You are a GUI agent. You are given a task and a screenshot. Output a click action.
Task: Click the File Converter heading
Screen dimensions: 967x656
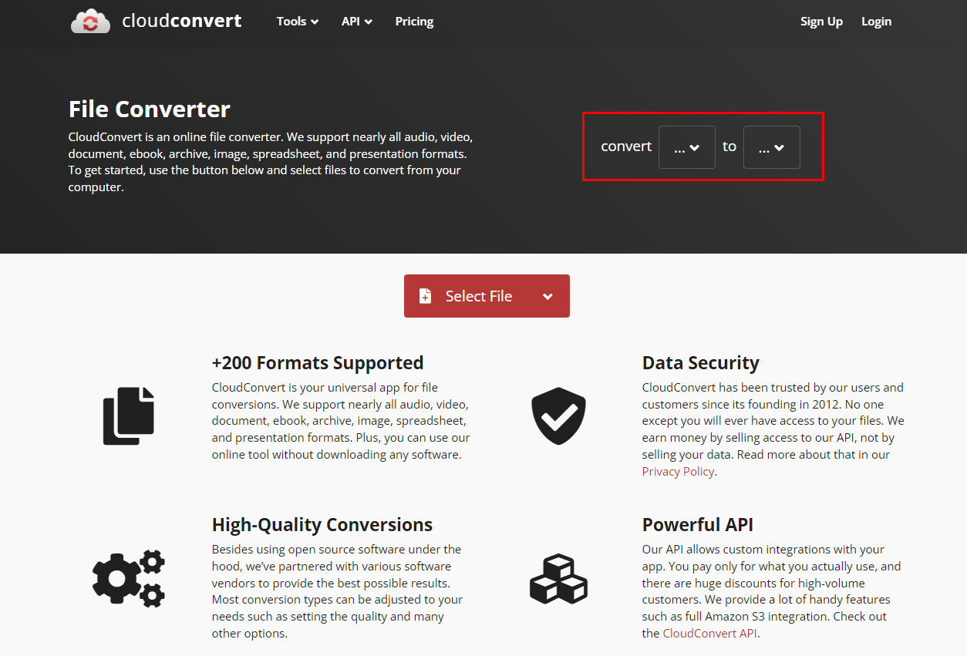(150, 109)
